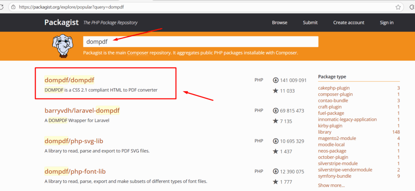Click the Create account link

pos(349,23)
